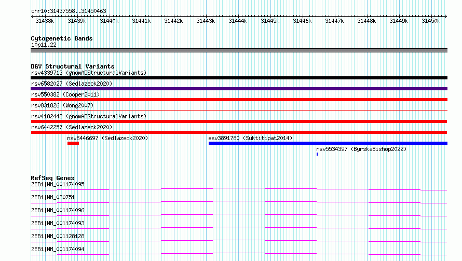Open the ZEB1|NM_030751 transcript label
The width and height of the screenshot is (462, 261).
click(x=53, y=197)
